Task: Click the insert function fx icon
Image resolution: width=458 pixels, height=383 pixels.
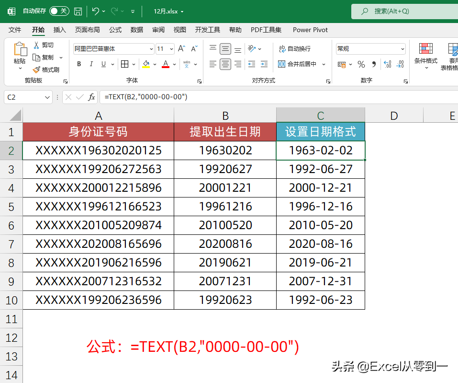Action: (x=91, y=97)
